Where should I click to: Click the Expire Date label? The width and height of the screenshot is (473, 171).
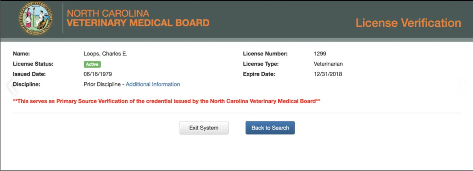(x=259, y=74)
